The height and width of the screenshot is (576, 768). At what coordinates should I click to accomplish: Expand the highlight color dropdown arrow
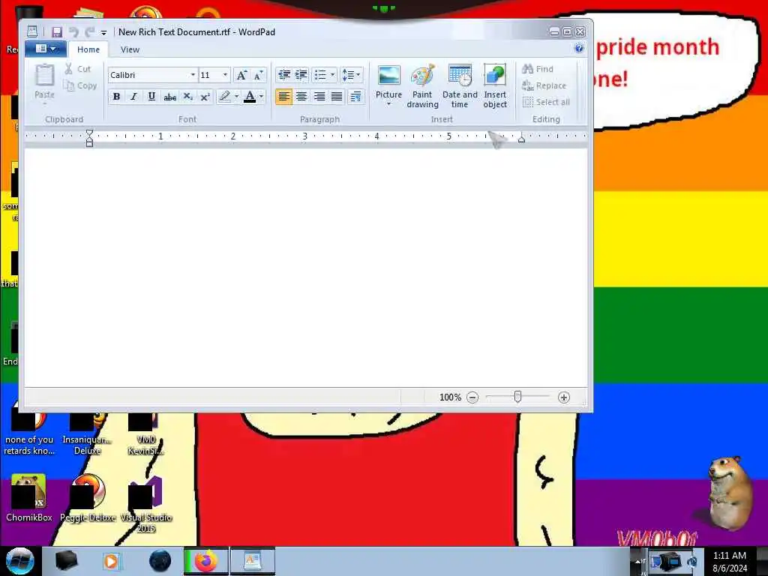pos(236,97)
